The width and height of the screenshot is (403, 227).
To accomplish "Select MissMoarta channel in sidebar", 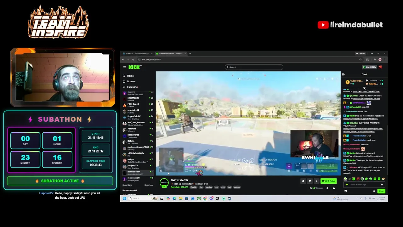I will (138, 99).
